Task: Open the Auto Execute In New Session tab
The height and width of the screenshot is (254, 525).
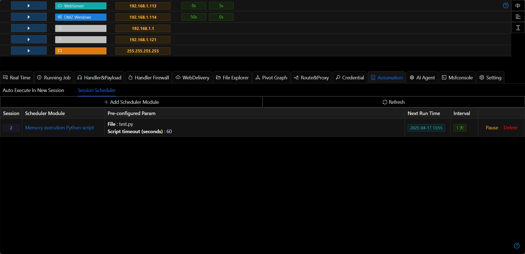Action: pyautogui.click(x=33, y=90)
